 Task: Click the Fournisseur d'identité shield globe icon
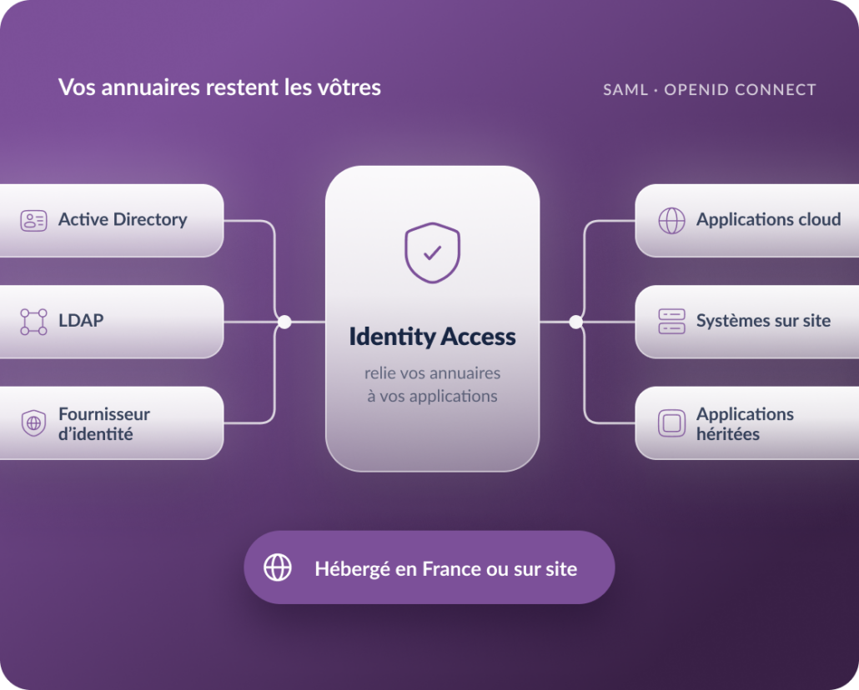click(x=33, y=423)
